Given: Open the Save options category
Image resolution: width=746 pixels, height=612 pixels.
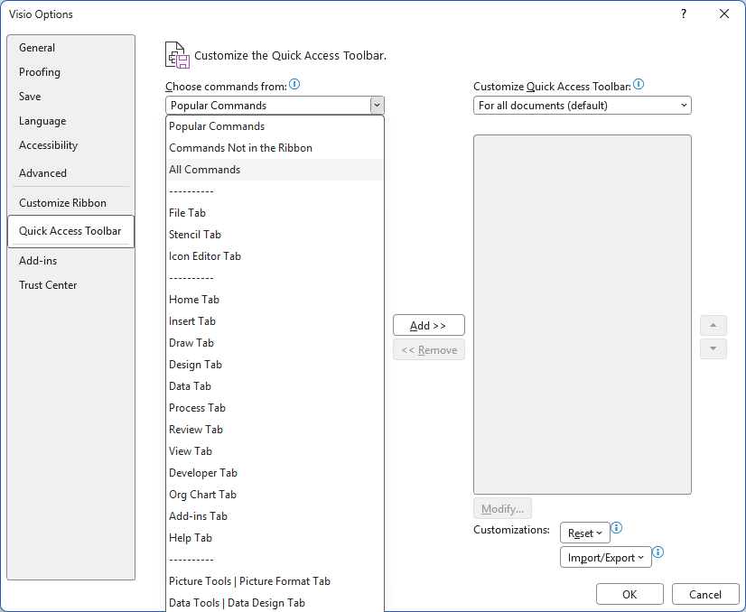Looking at the screenshot, I should (70, 97).
